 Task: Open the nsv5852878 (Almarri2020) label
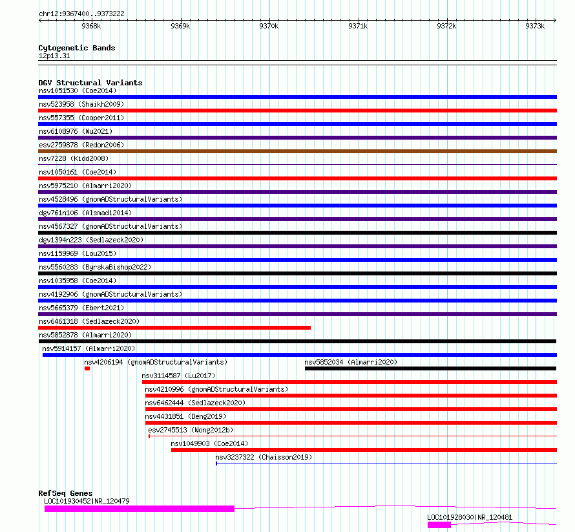click(85, 335)
